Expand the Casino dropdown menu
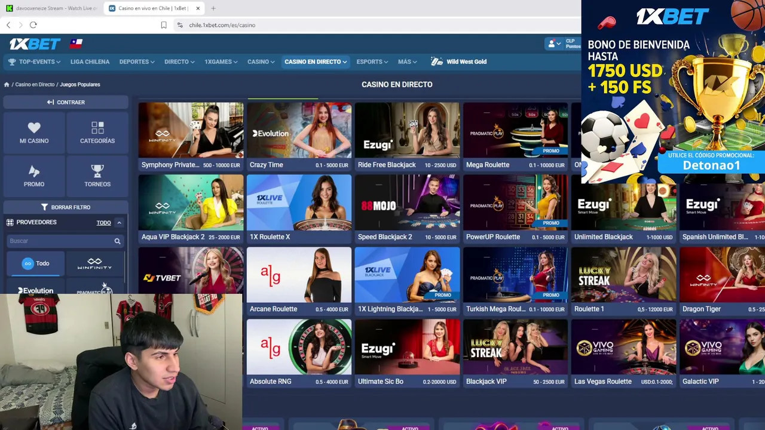765x430 pixels. click(x=261, y=62)
